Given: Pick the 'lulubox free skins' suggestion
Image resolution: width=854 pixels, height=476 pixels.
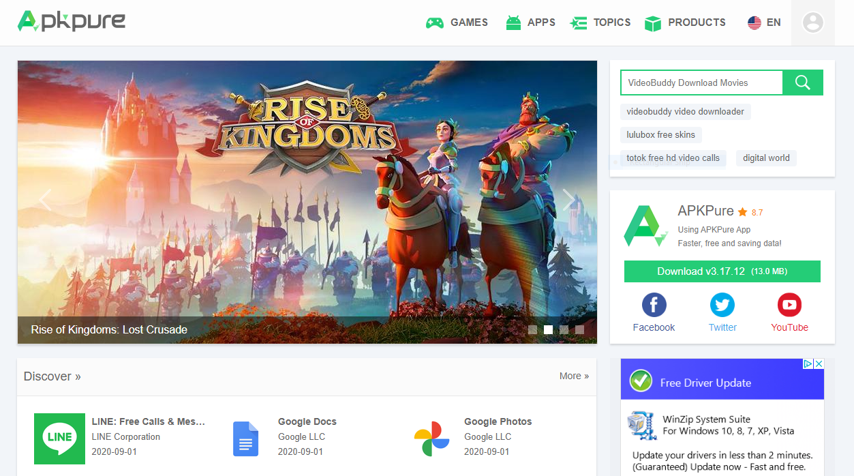Looking at the screenshot, I should coord(661,134).
